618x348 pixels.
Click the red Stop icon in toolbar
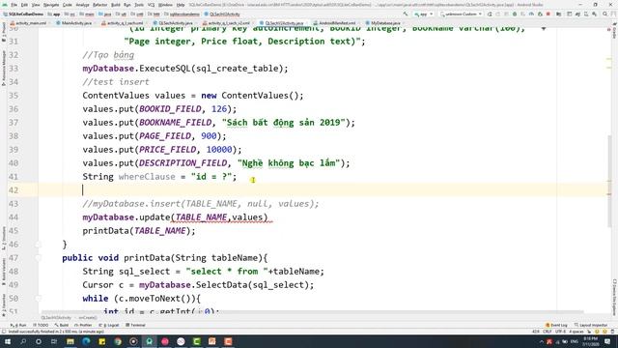point(548,14)
